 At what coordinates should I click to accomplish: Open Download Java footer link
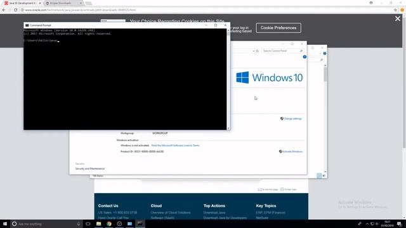(214, 213)
